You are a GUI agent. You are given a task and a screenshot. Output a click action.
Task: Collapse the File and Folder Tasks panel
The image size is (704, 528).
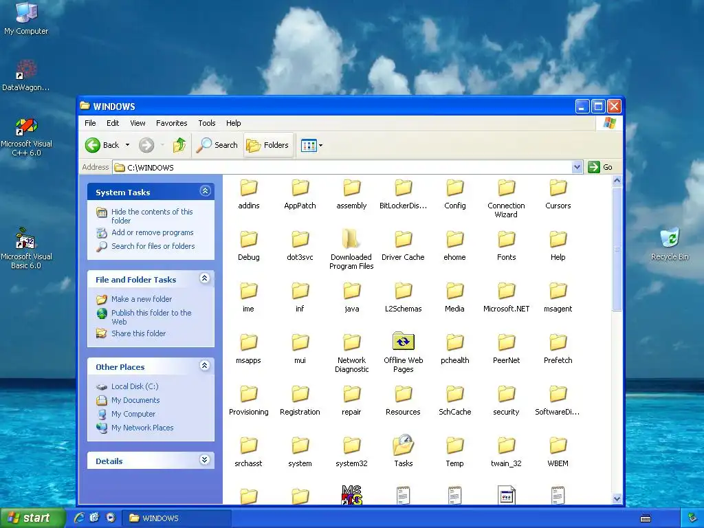tap(205, 279)
